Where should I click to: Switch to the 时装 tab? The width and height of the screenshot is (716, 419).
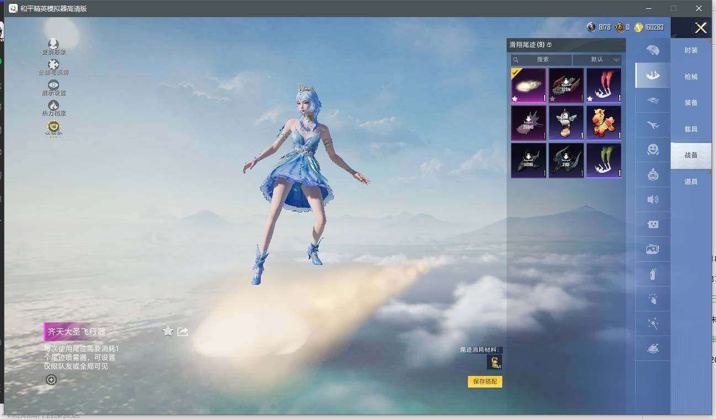[x=691, y=50]
